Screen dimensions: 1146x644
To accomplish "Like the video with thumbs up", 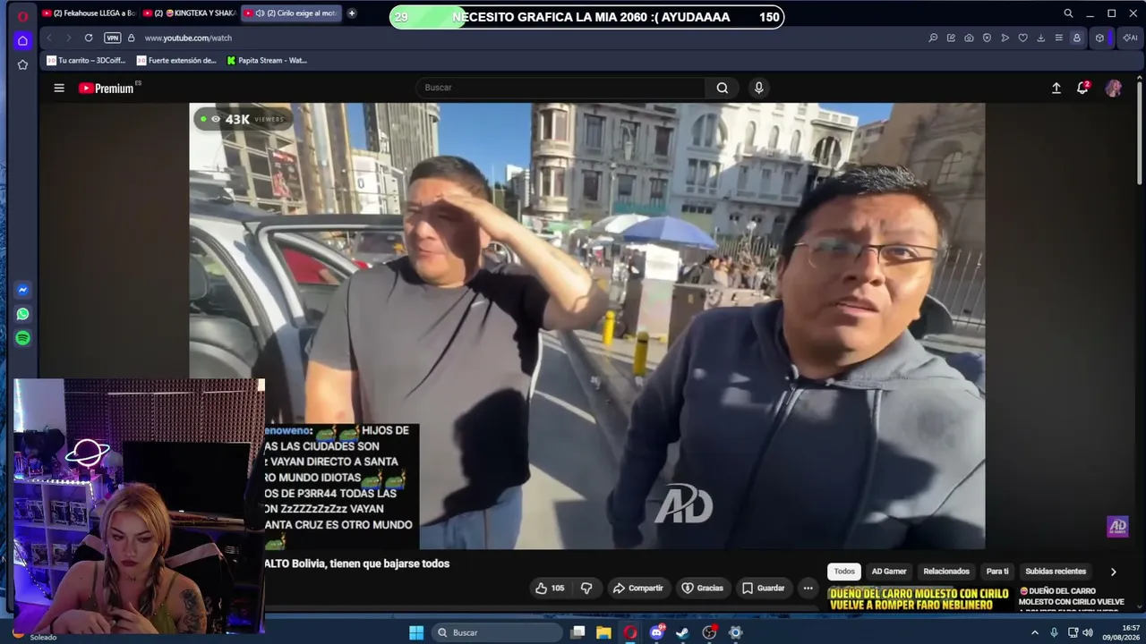I will click(x=550, y=588).
